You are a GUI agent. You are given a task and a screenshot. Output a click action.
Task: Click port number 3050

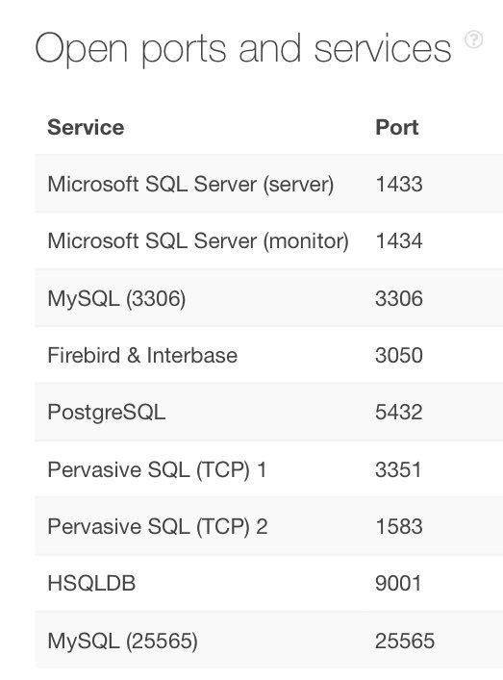[x=399, y=355]
